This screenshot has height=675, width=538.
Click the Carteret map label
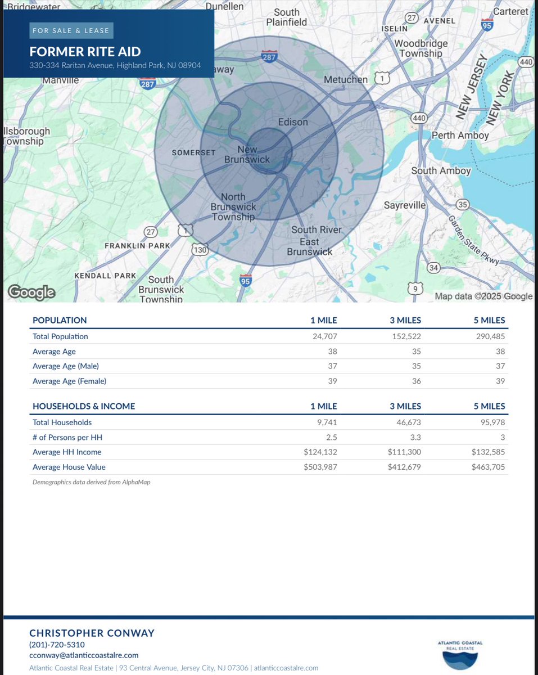(511, 11)
